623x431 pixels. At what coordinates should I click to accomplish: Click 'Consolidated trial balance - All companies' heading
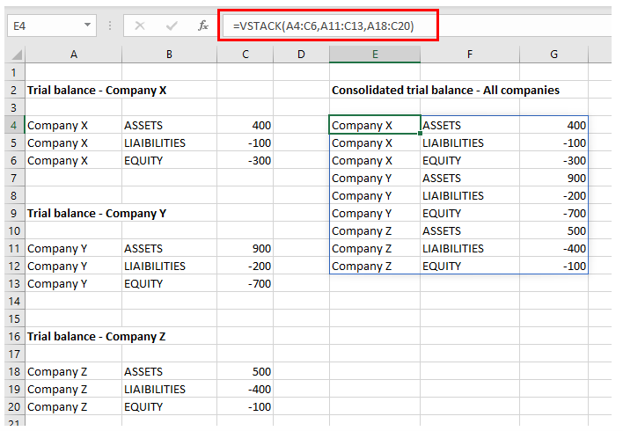point(445,91)
